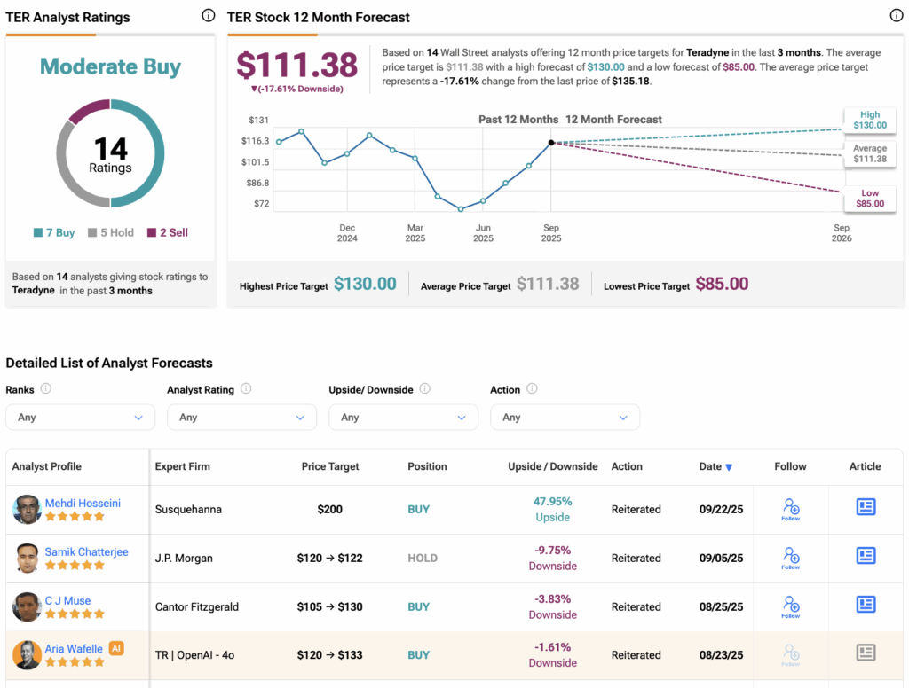
Task: Open article for Cantor Fitzgerald rating
Action: [866, 605]
